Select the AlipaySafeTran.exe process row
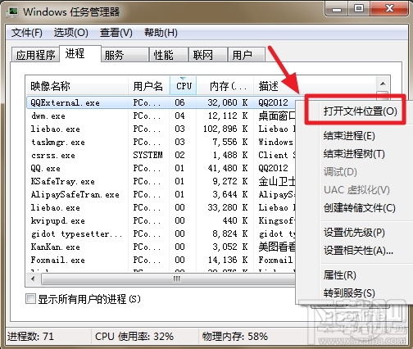This screenshot has width=413, height=349. (161, 194)
